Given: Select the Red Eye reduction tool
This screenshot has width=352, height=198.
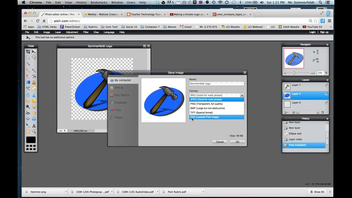Looking at the screenshot, I should [28, 113].
